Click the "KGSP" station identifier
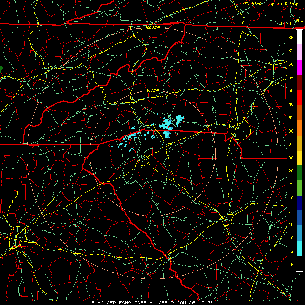The height and width of the screenshot is (305, 305). (x=162, y=303)
